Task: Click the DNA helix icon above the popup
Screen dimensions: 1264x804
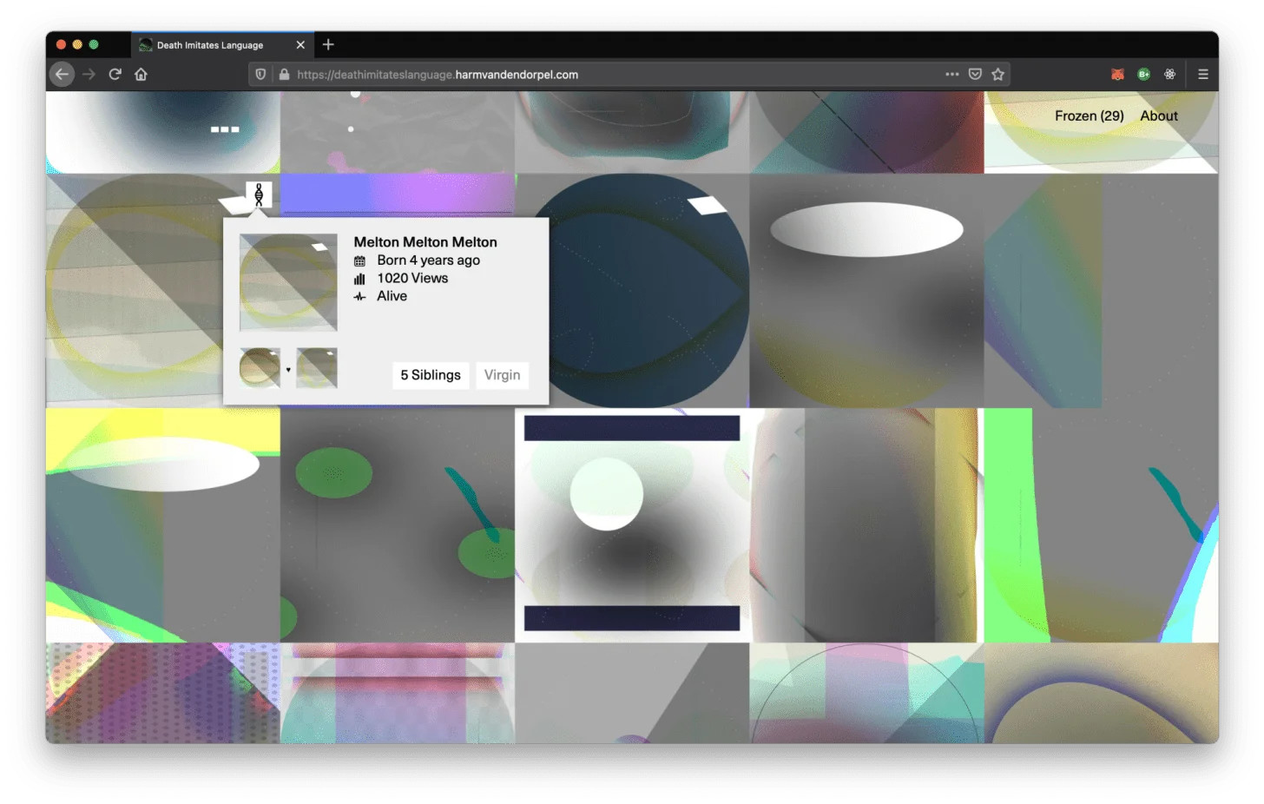Action: (x=259, y=194)
